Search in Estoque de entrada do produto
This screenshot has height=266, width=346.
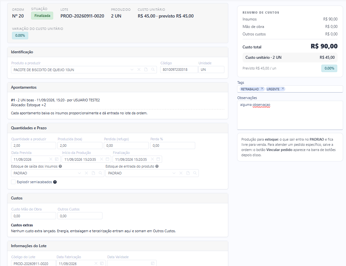pyautogui.click(x=195, y=173)
